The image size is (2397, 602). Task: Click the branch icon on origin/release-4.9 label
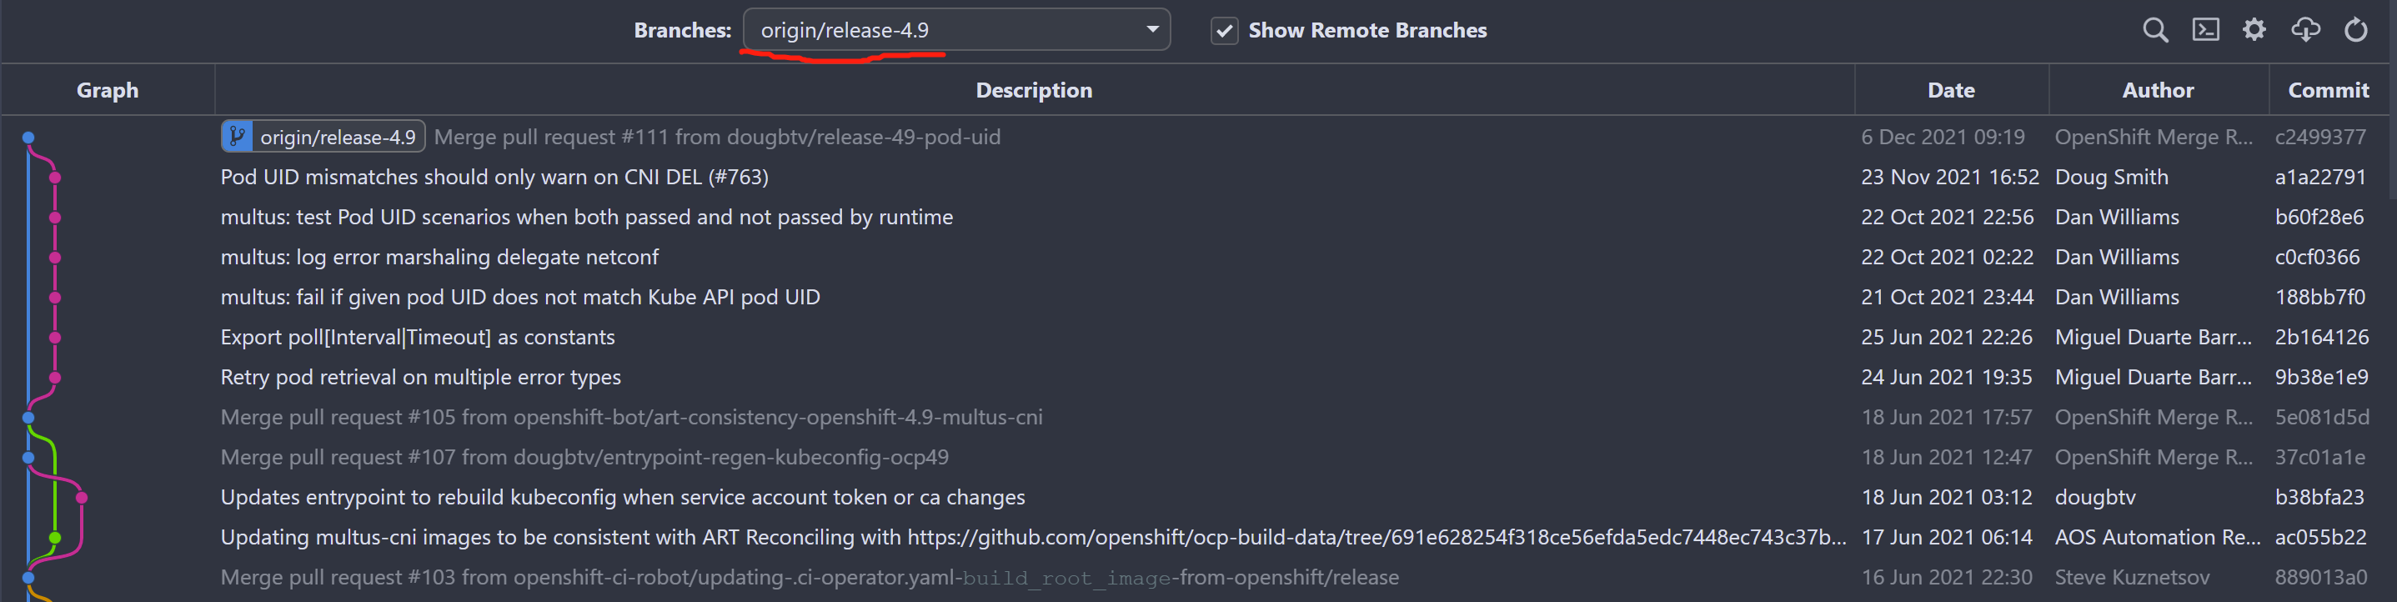pyautogui.click(x=236, y=137)
